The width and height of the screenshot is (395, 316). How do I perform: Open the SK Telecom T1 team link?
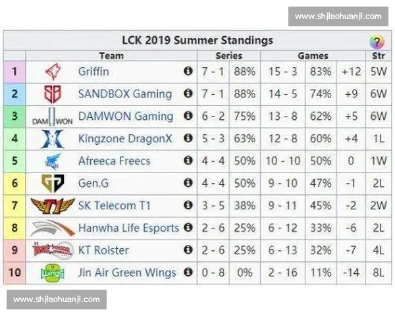[114, 206]
